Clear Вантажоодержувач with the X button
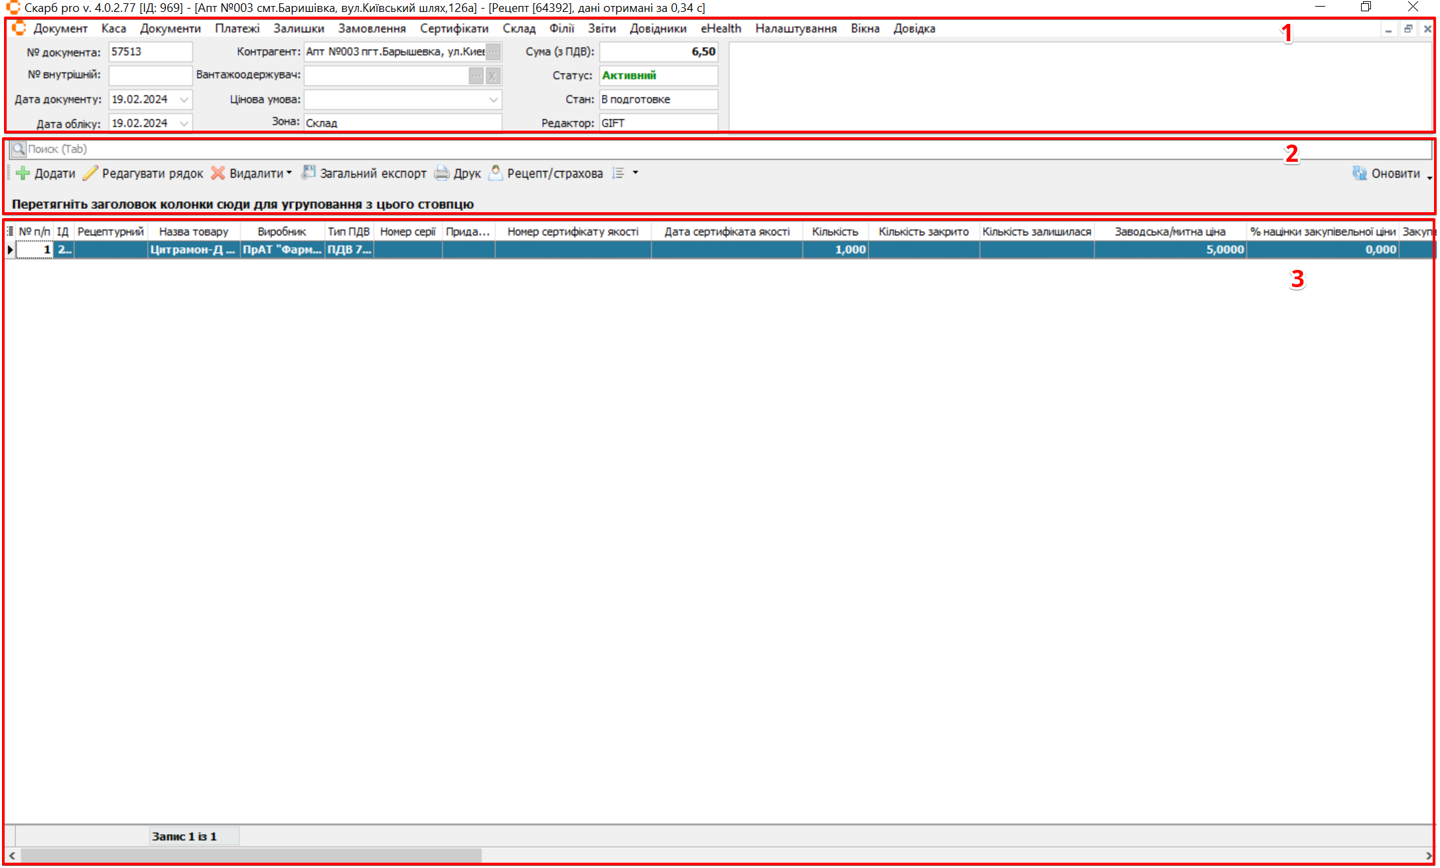 click(492, 76)
